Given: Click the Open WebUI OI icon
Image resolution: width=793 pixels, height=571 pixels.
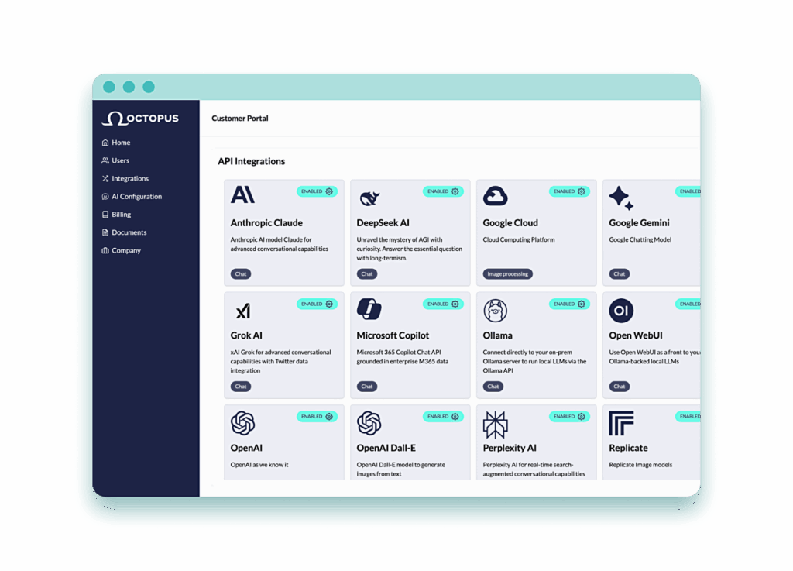Looking at the screenshot, I should [621, 311].
